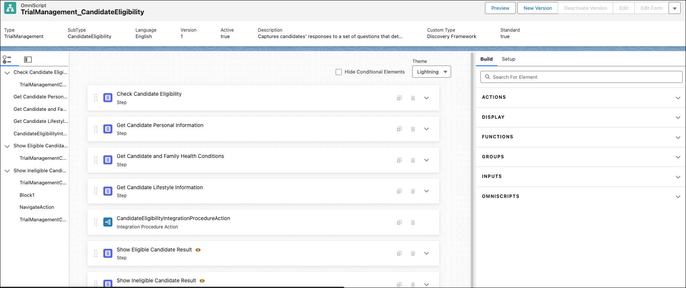This screenshot has width=686, height=288.
Task: Delete the Get Candidate Personal Information step
Action: [x=413, y=129]
